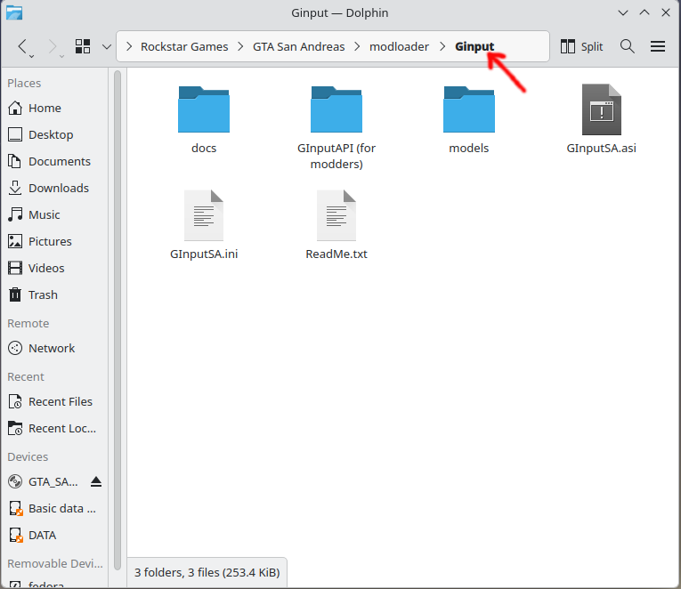Close the Dolphin window
Screen dimensions: 681x589
[665, 12]
